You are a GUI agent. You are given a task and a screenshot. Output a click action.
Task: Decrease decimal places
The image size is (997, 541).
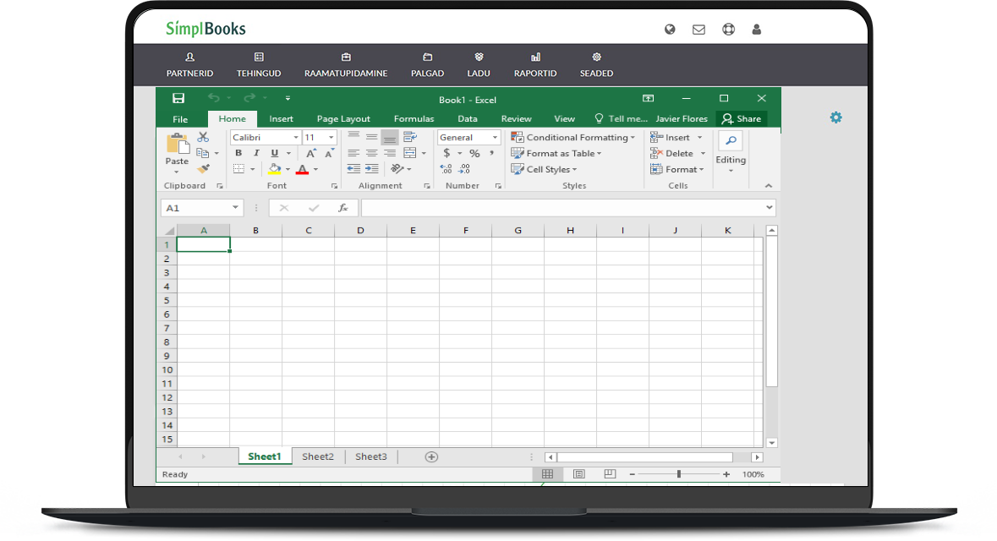(x=465, y=169)
